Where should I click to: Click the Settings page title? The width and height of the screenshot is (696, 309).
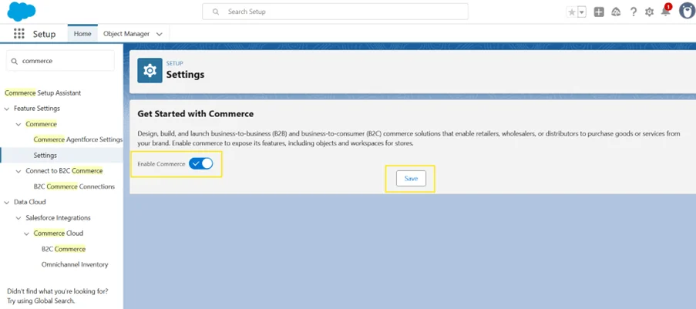pos(185,75)
